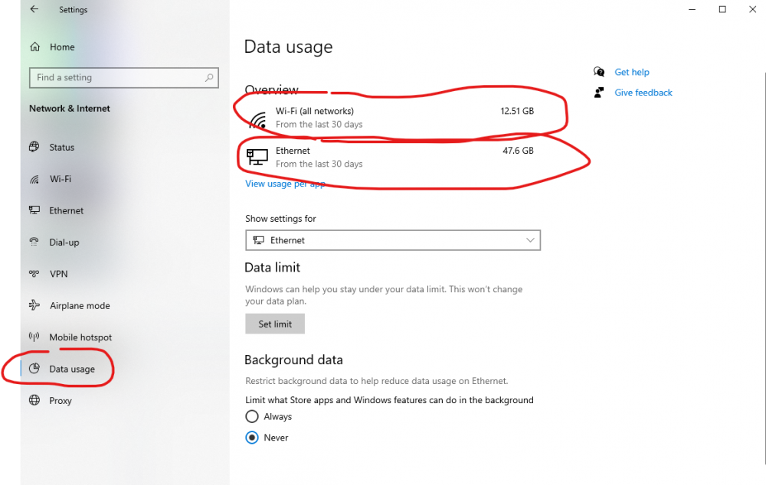Viewport: 766px width, 485px height.
Task: Open the Give feedback link
Action: click(643, 93)
